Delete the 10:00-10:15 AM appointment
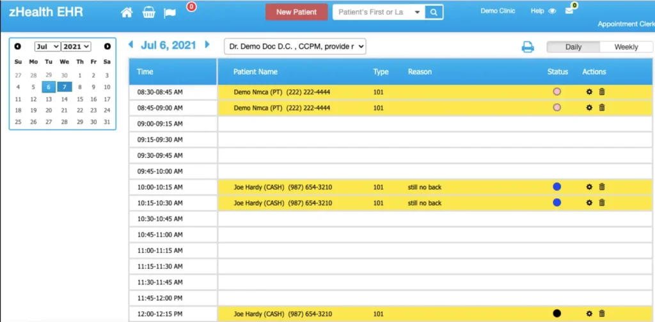The height and width of the screenshot is (322, 655). point(602,187)
